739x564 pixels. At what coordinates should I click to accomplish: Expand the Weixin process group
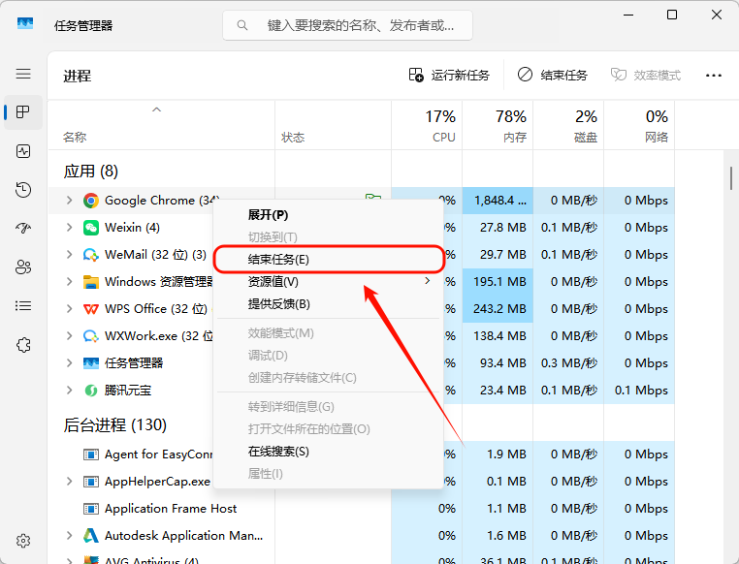click(69, 228)
